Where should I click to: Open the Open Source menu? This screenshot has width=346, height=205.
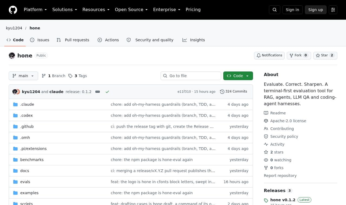point(131,10)
